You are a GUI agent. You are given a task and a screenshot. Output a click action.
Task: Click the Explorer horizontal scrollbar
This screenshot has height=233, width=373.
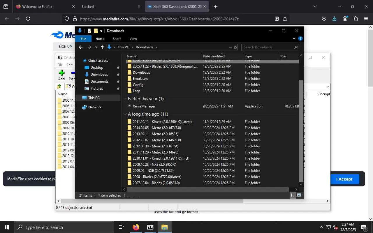(x=208, y=190)
